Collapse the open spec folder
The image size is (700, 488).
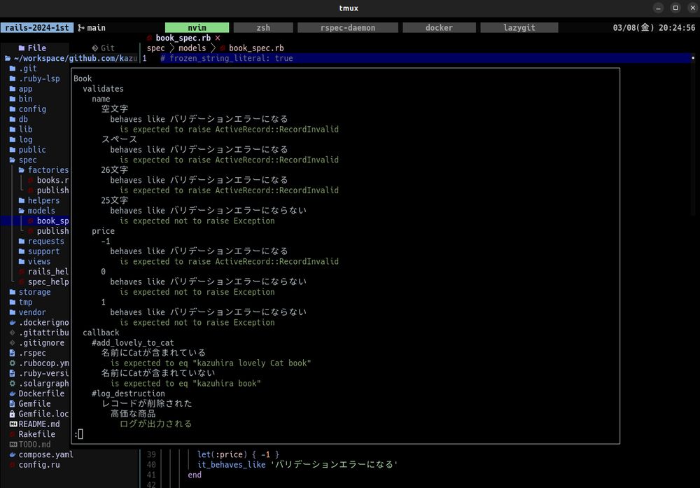click(23, 160)
